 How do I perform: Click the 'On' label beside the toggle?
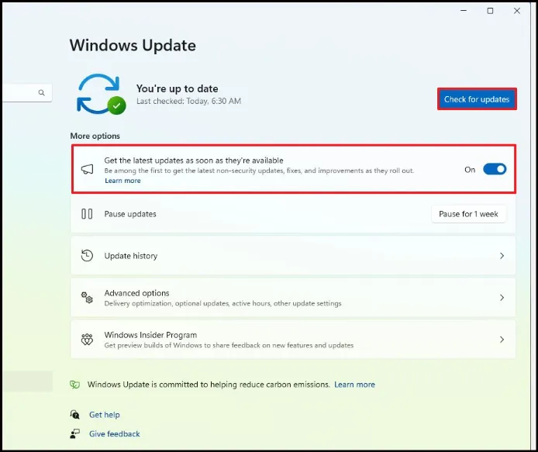470,170
